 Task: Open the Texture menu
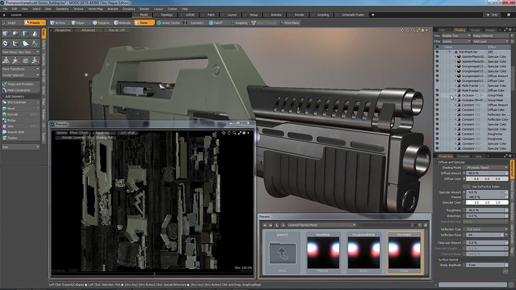[78, 9]
